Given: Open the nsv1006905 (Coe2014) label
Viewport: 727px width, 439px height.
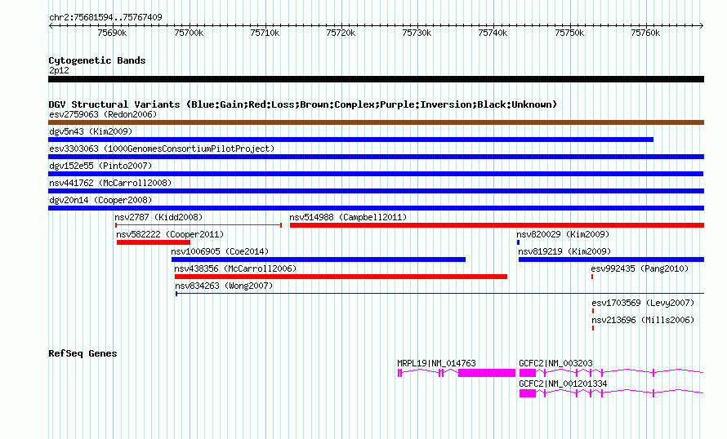Looking at the screenshot, I should click(x=220, y=251).
